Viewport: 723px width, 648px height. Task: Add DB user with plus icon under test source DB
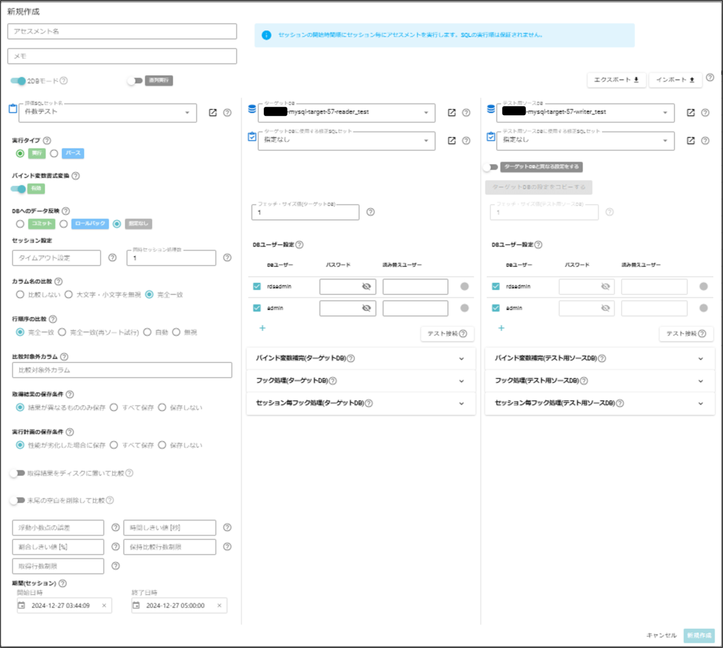click(501, 328)
